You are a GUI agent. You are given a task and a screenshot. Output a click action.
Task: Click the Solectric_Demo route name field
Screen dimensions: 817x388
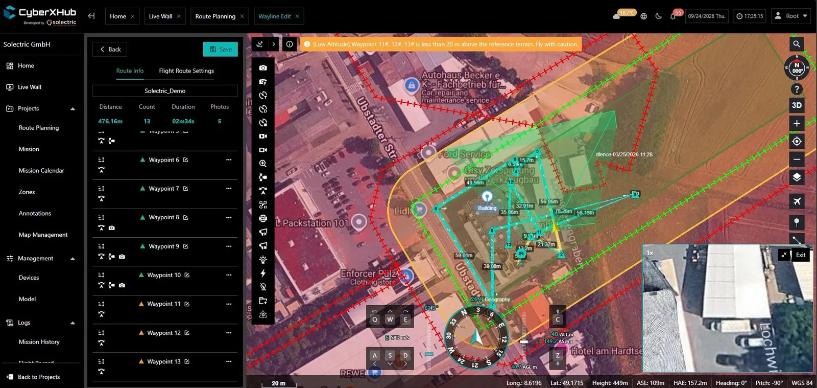tap(165, 91)
